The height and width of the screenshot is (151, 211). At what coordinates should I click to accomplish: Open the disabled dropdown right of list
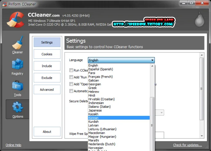pyautogui.click(x=159, y=112)
